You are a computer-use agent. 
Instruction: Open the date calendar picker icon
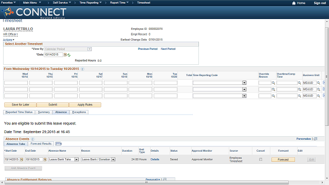(65, 55)
